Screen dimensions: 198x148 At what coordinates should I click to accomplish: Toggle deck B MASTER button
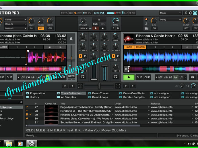[140, 47]
